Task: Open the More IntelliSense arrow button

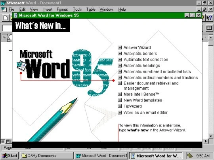Action: point(120,94)
